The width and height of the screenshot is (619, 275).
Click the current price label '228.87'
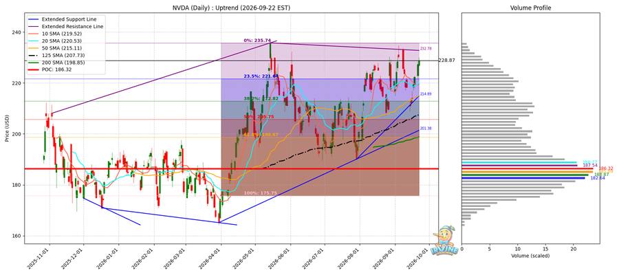coord(447,60)
